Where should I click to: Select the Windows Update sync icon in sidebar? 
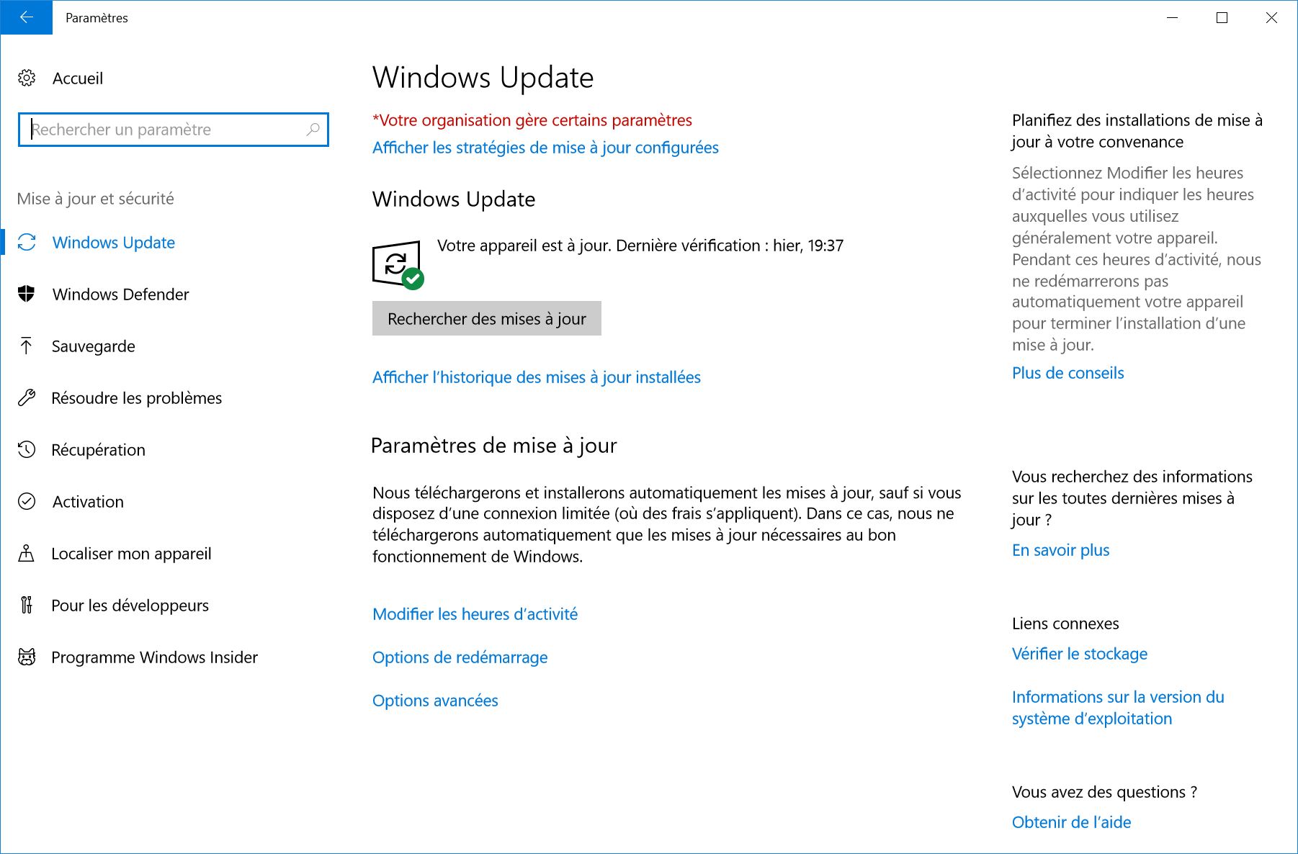click(x=27, y=243)
